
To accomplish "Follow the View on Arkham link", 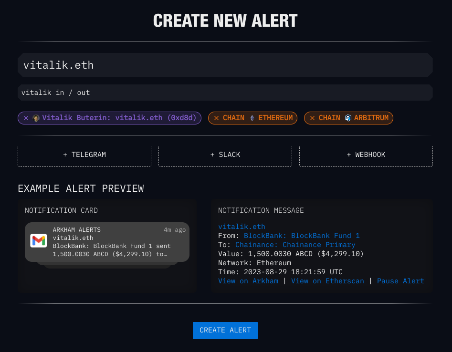I will (248, 281).
